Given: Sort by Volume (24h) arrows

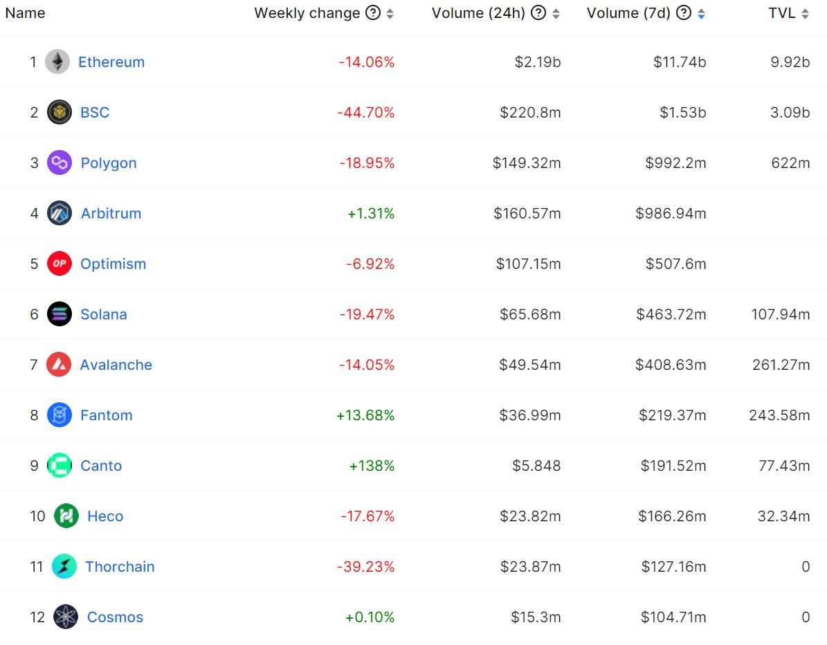Looking at the screenshot, I should pyautogui.click(x=556, y=14).
